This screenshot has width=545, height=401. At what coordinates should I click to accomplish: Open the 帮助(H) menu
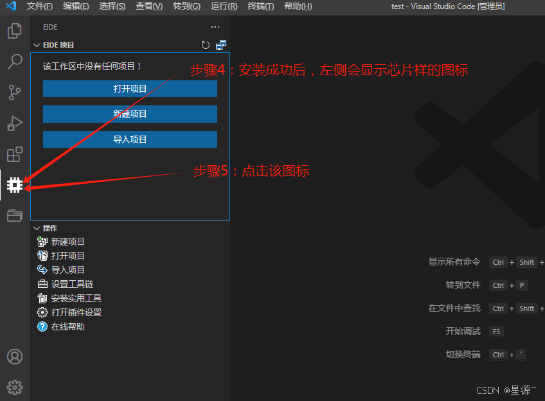point(298,6)
